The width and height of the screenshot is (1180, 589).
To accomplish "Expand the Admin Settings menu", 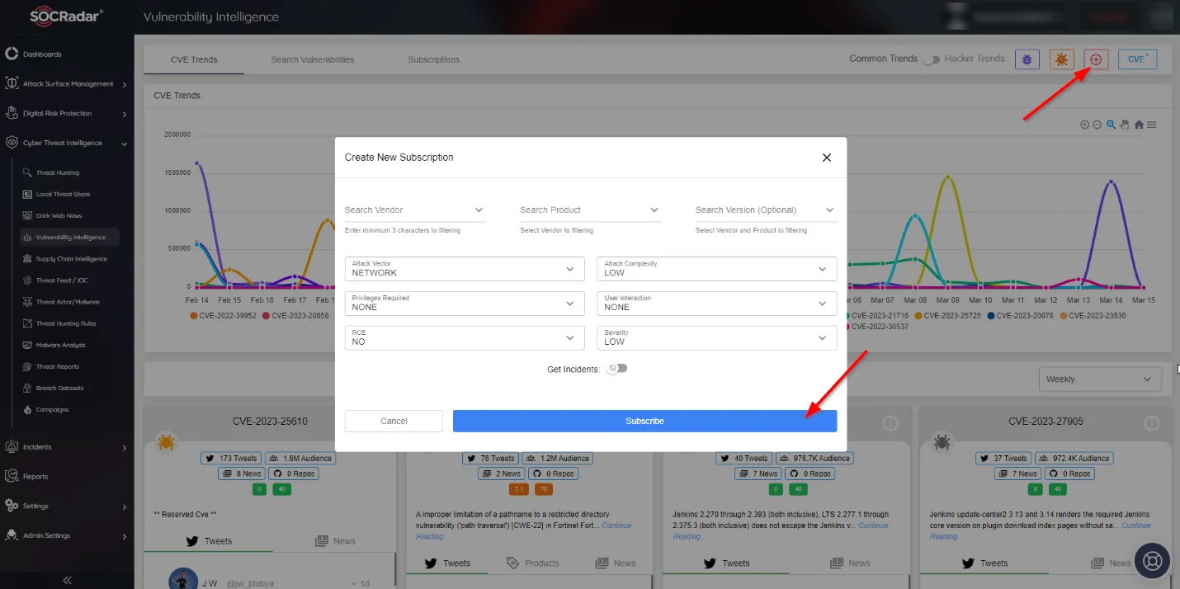I will 67,536.
